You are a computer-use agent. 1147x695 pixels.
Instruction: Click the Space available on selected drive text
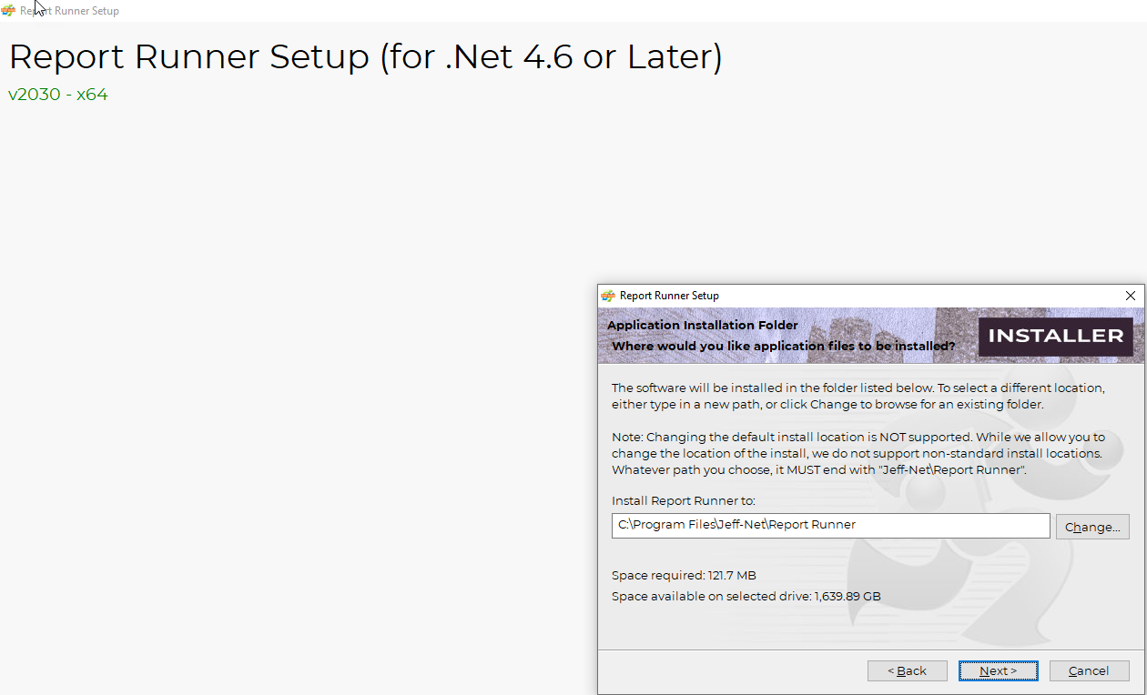coord(746,597)
